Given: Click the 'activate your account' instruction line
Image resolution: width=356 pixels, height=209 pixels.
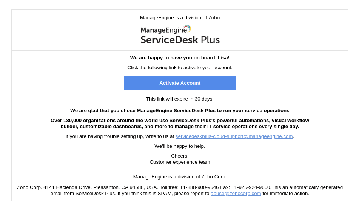Looking at the screenshot, I should [180, 67].
